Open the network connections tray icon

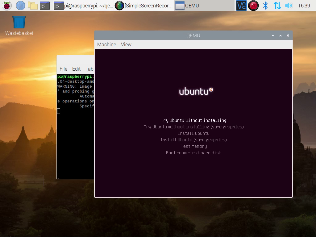[277, 6]
